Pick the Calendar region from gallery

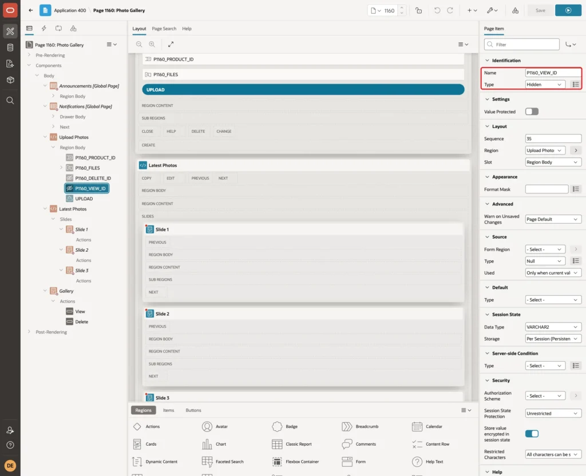pyautogui.click(x=427, y=427)
